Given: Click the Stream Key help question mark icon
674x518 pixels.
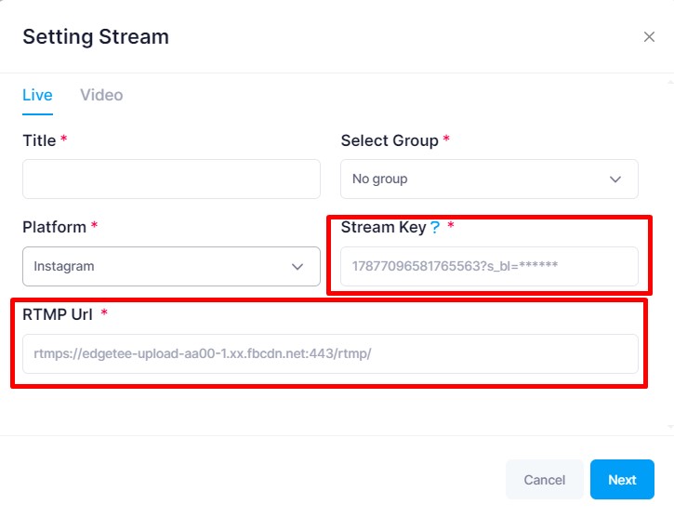Looking at the screenshot, I should [434, 228].
